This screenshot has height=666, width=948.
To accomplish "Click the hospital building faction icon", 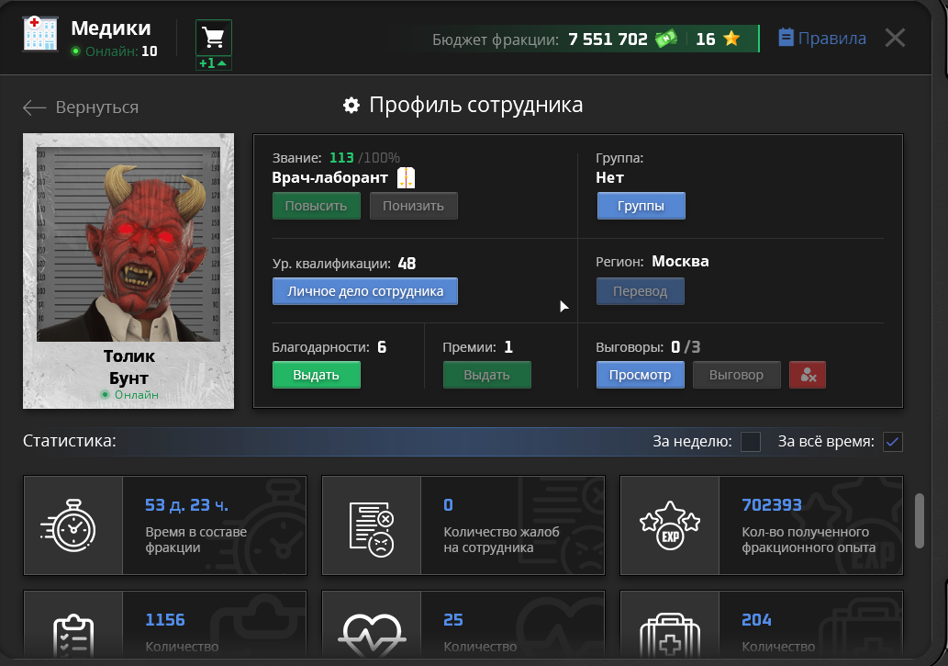I will [x=39, y=34].
